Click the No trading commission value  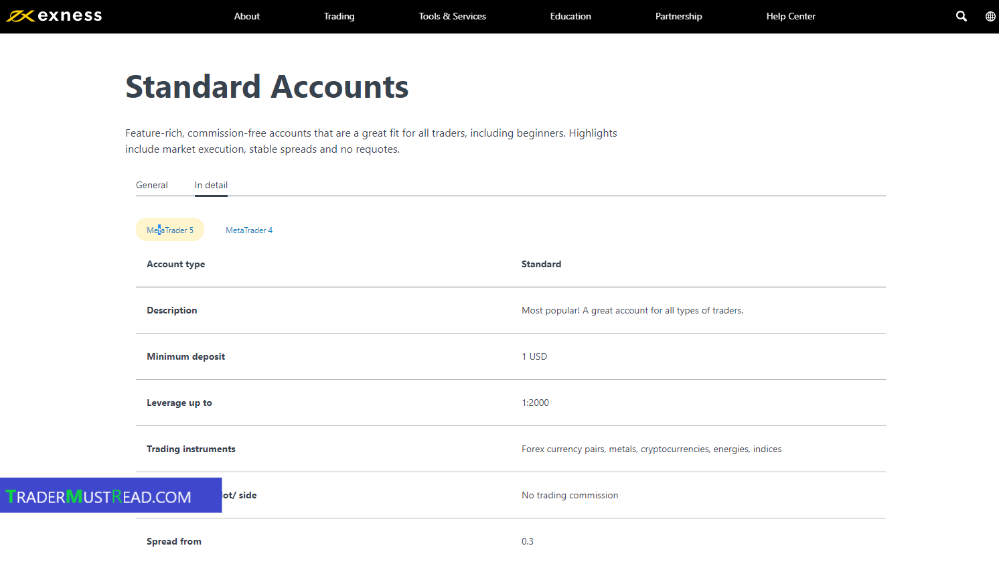point(570,495)
